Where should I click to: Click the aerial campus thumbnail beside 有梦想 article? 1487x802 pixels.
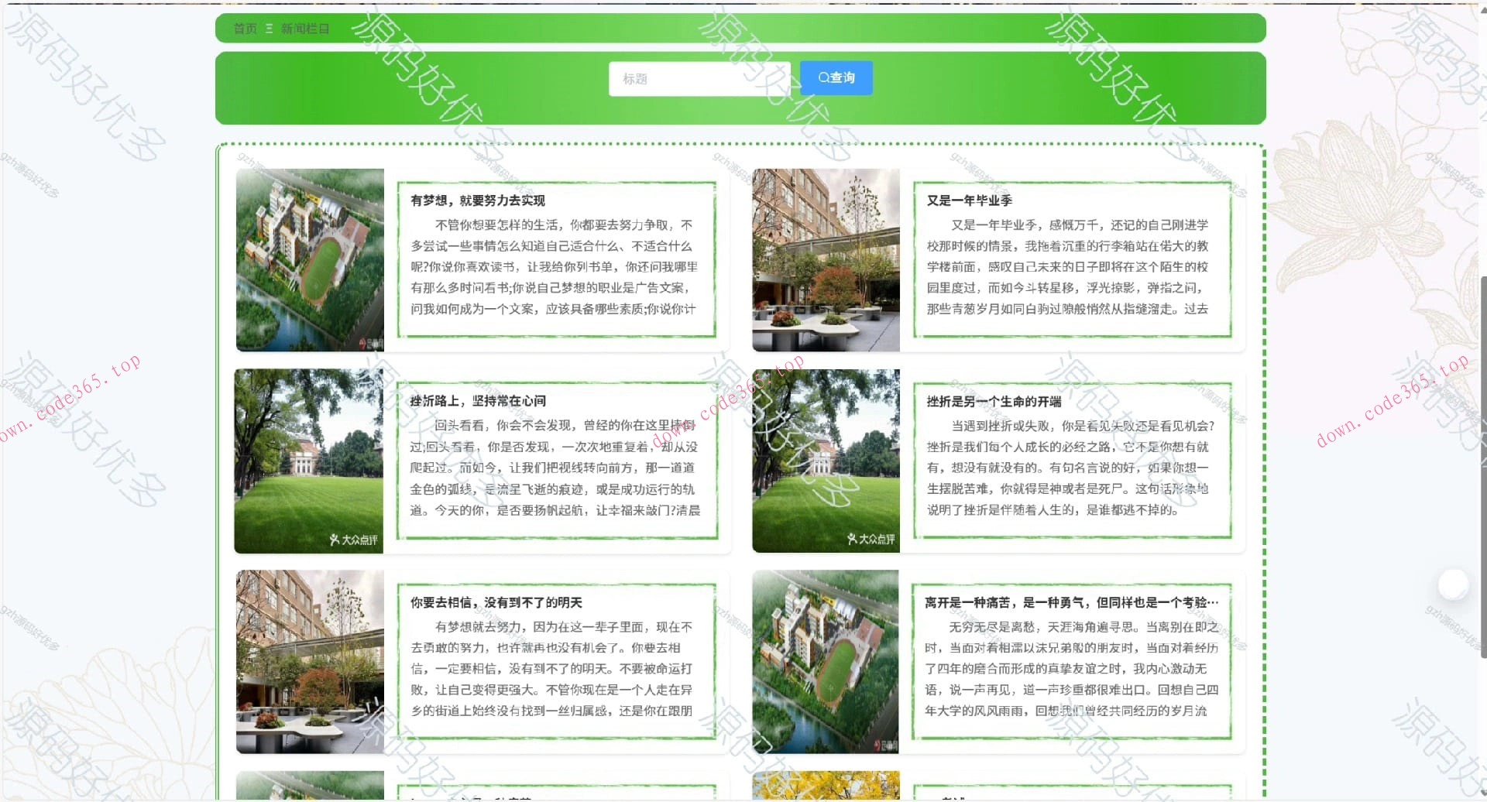(309, 261)
